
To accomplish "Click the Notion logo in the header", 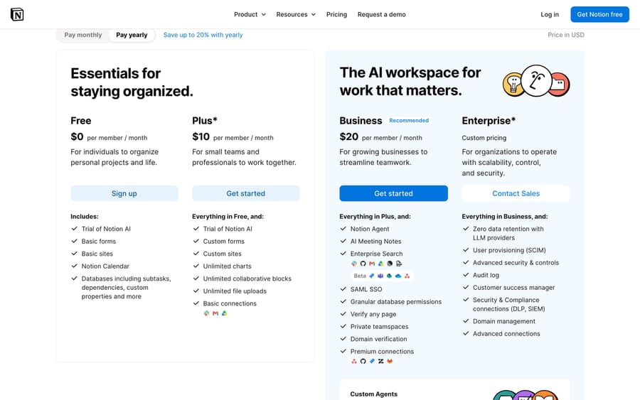I will click(x=17, y=14).
